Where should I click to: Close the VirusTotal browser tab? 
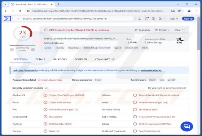tap(52, 4)
